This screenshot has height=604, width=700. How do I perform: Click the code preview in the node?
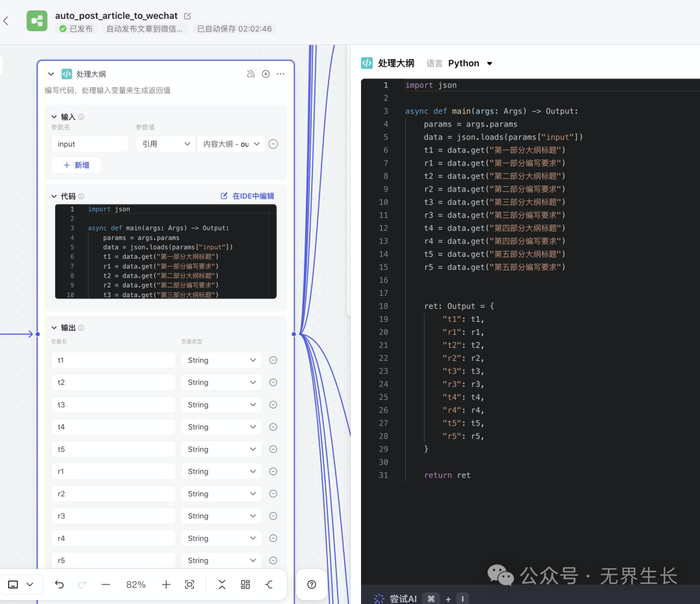coord(166,252)
